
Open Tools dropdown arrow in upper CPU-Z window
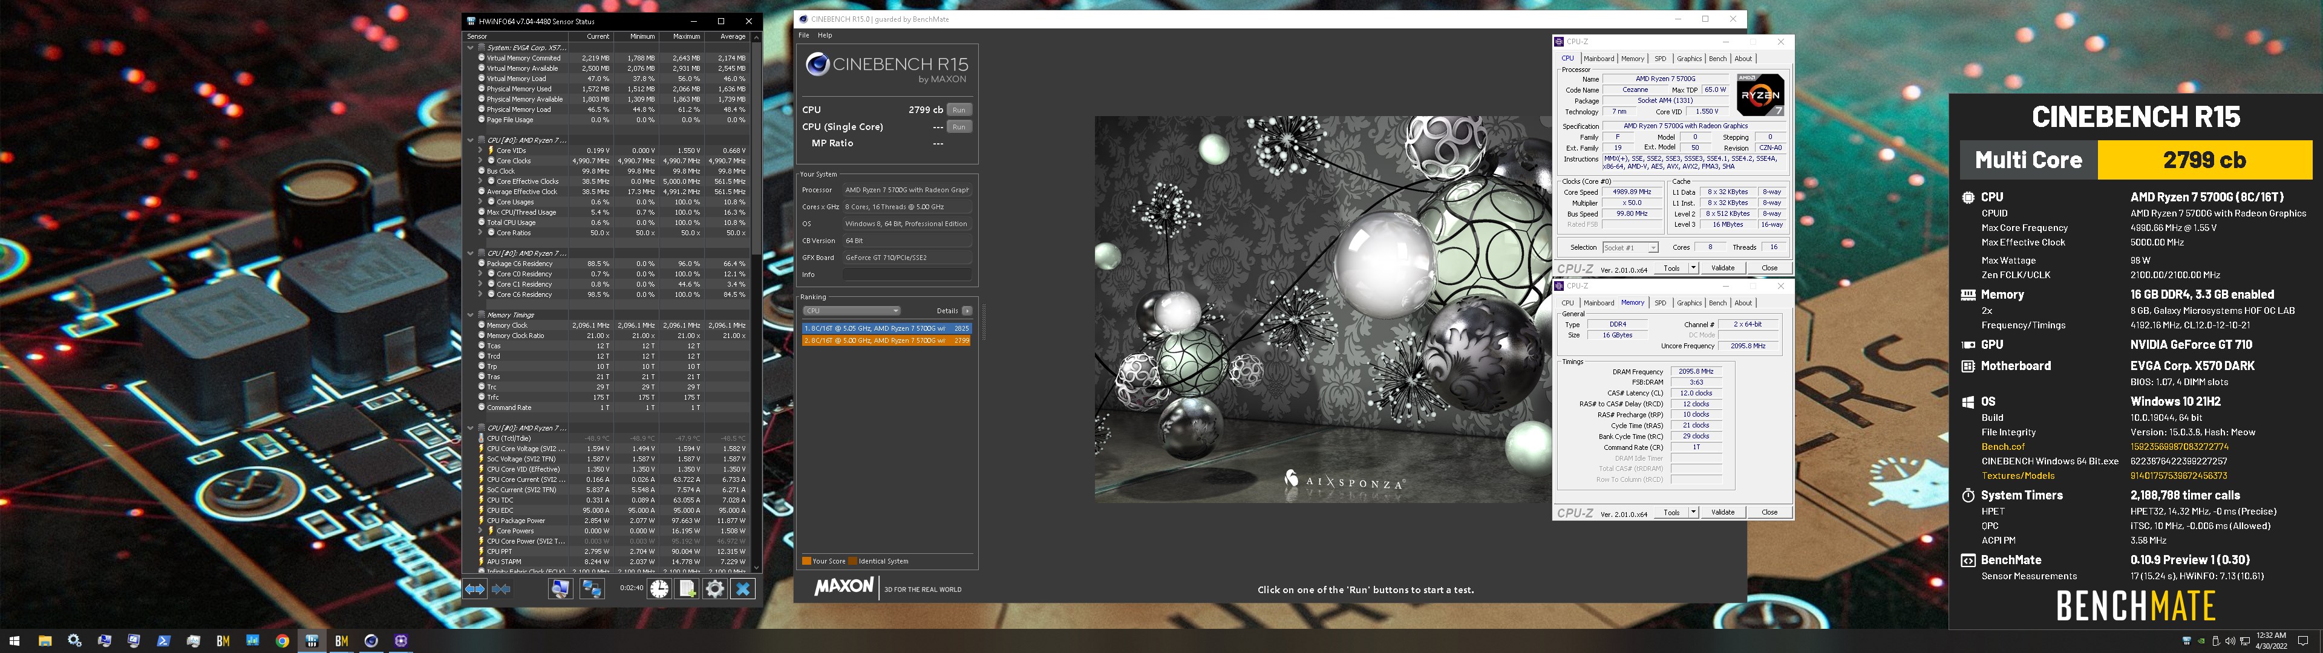point(1694,268)
